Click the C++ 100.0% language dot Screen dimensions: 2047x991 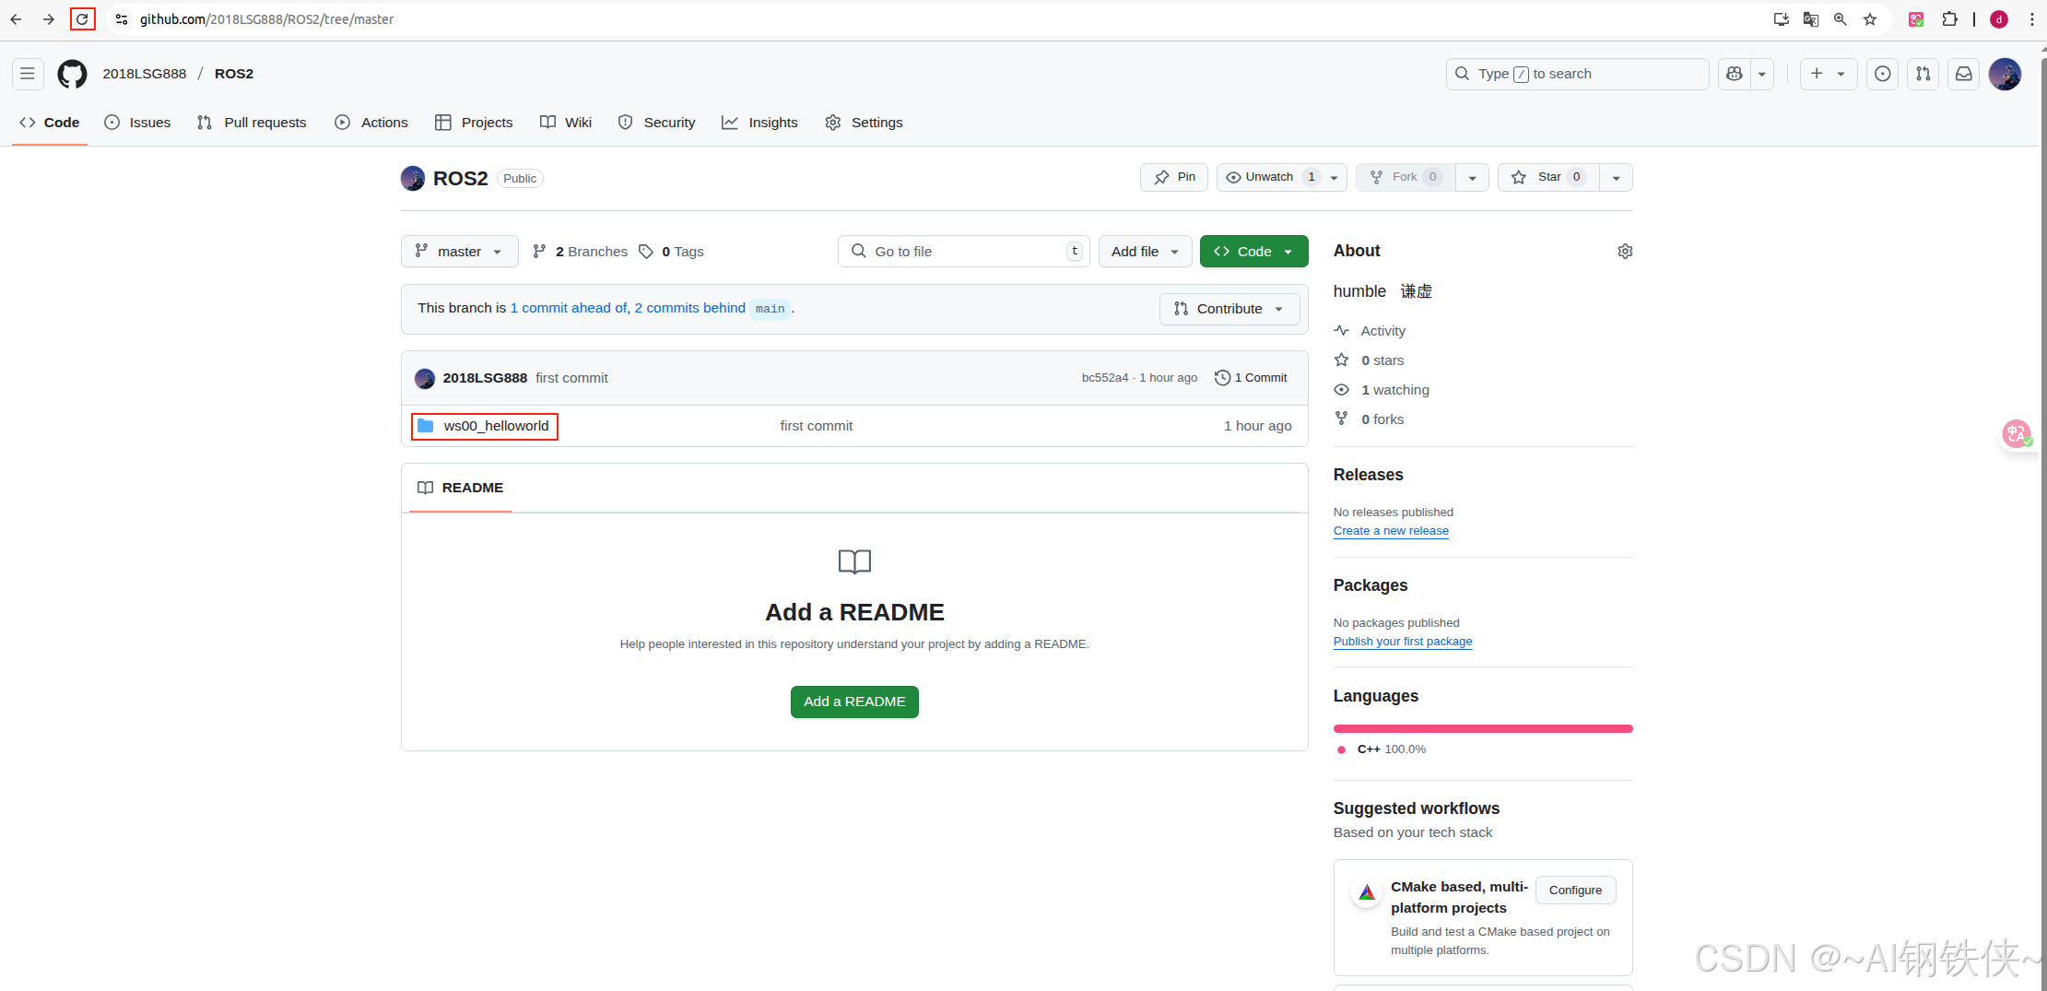(1341, 749)
